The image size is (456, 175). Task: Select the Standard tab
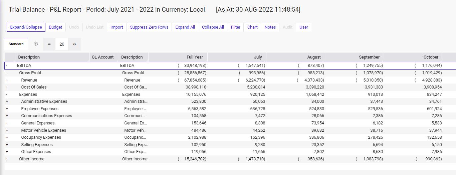(16, 44)
